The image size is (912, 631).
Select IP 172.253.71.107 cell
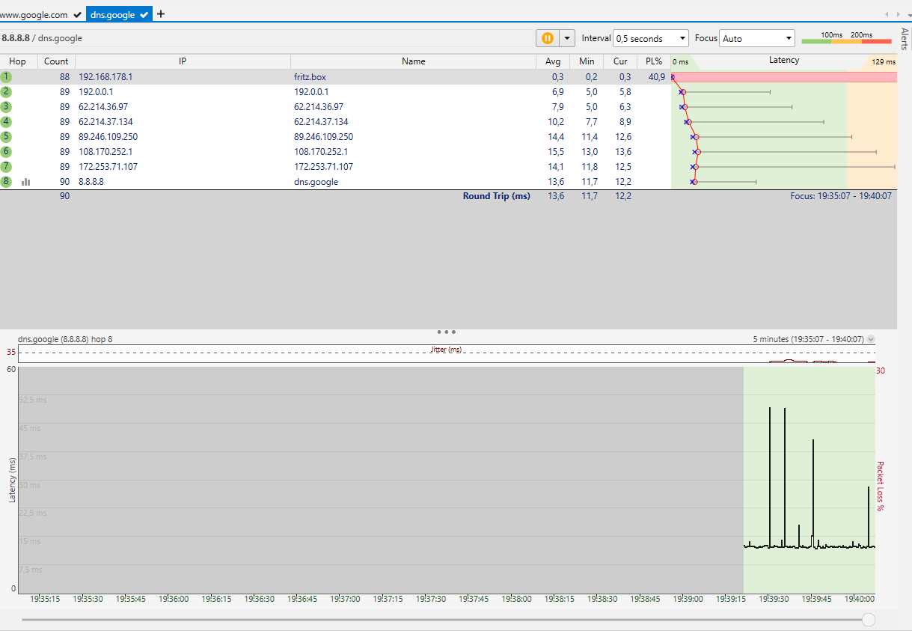click(108, 167)
